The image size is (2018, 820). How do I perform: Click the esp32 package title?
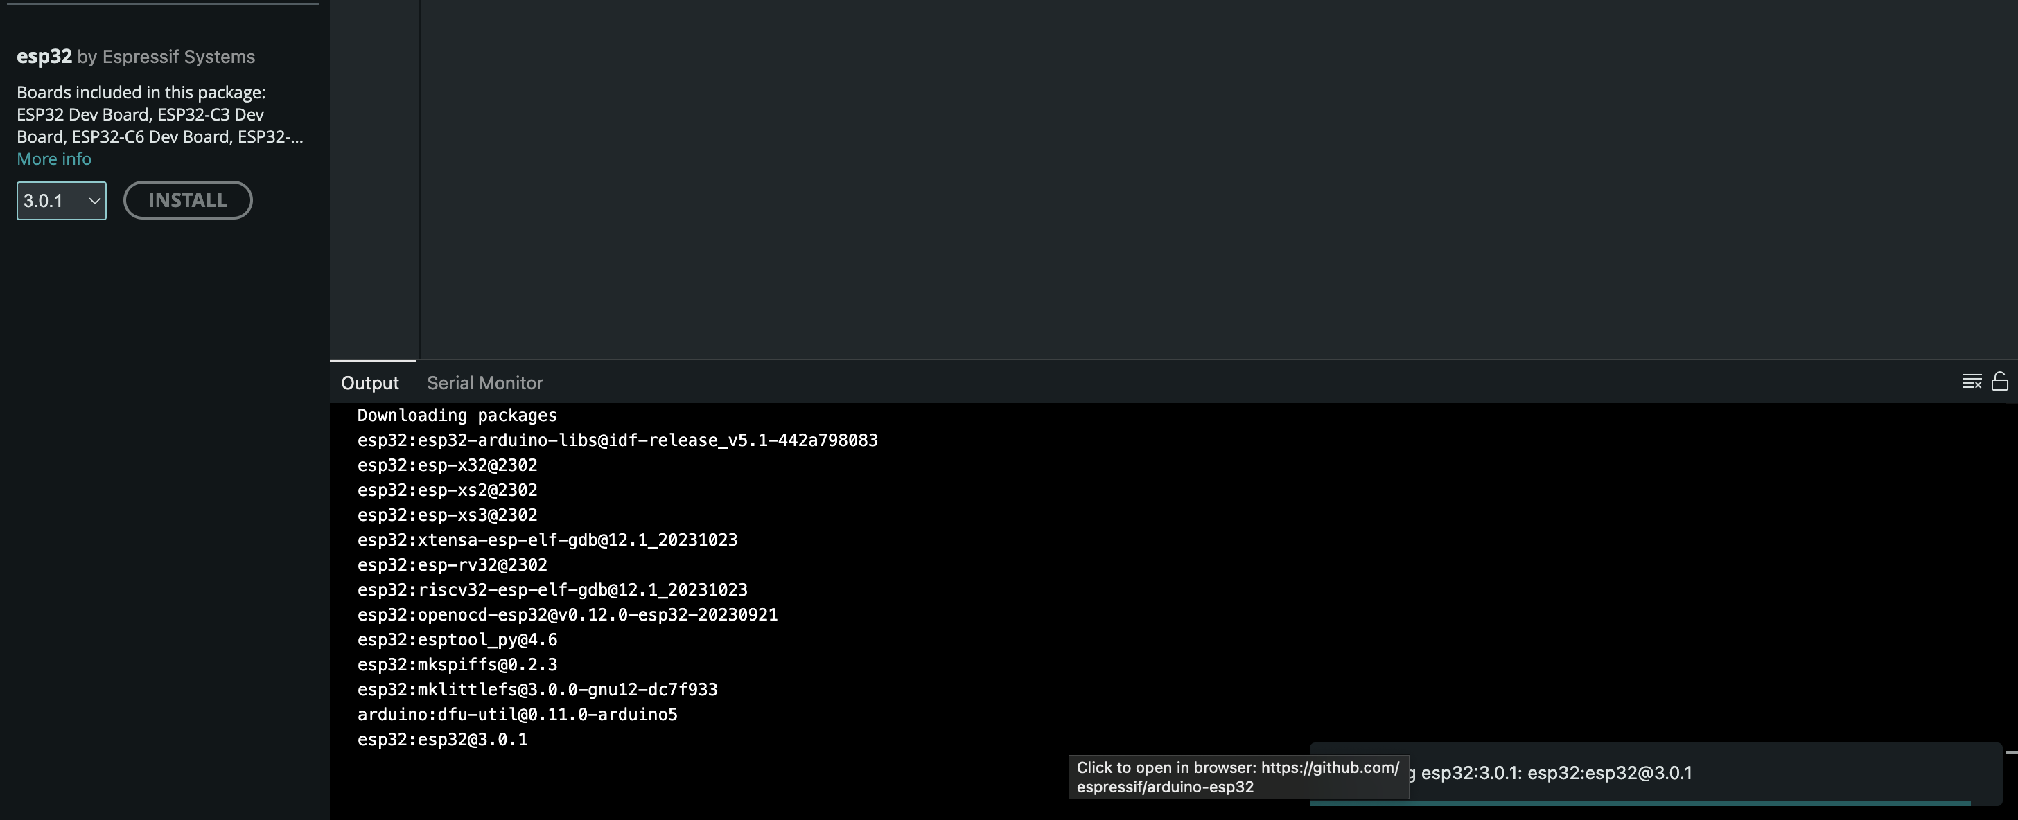pos(44,56)
